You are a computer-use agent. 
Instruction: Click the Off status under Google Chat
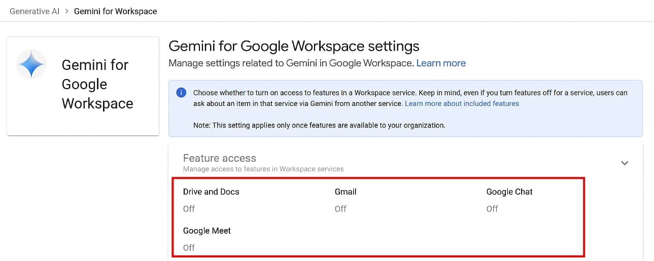pos(492,209)
